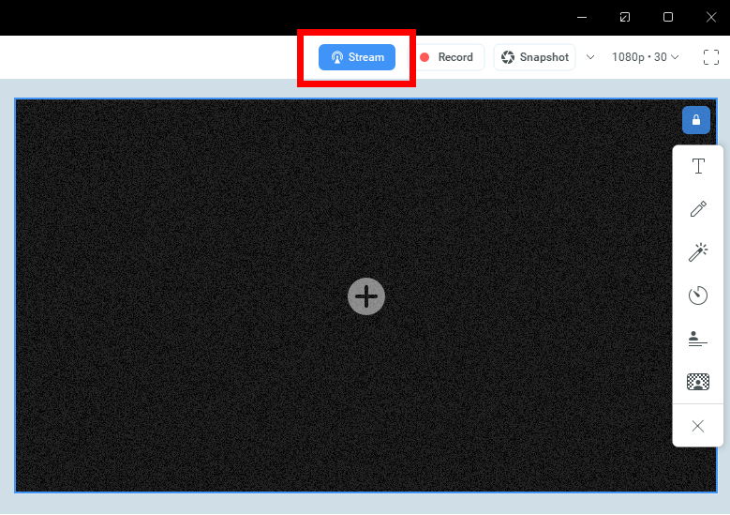
Task: Open the background removal tool
Action: click(697, 382)
